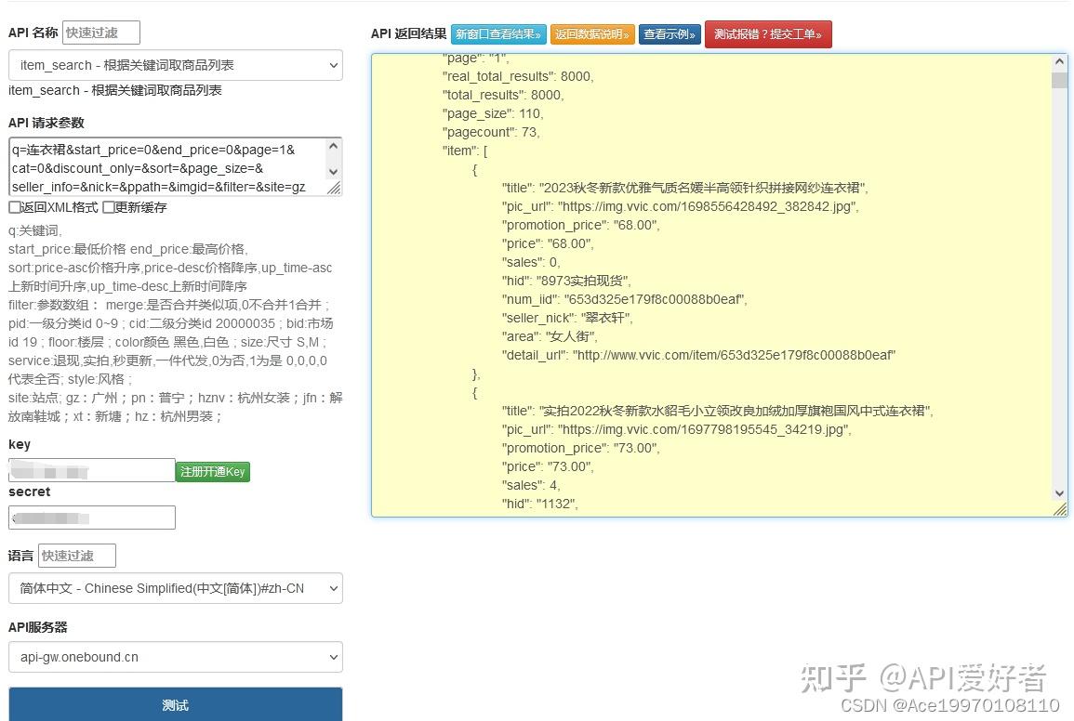Click the 查看示例 button
1074x721 pixels.
pyautogui.click(x=670, y=34)
